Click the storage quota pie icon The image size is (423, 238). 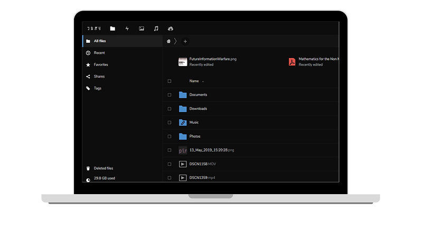[x=88, y=180]
